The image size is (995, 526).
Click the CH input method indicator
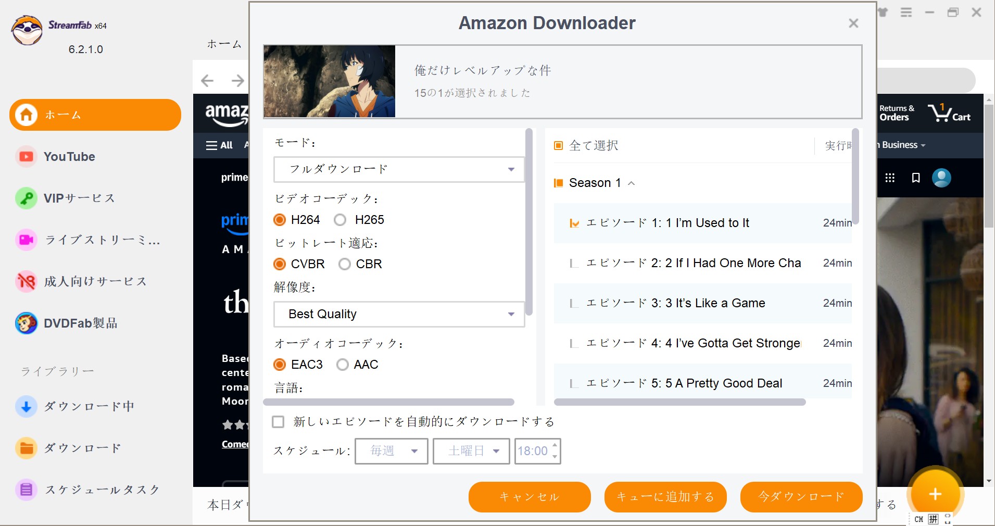point(918,519)
